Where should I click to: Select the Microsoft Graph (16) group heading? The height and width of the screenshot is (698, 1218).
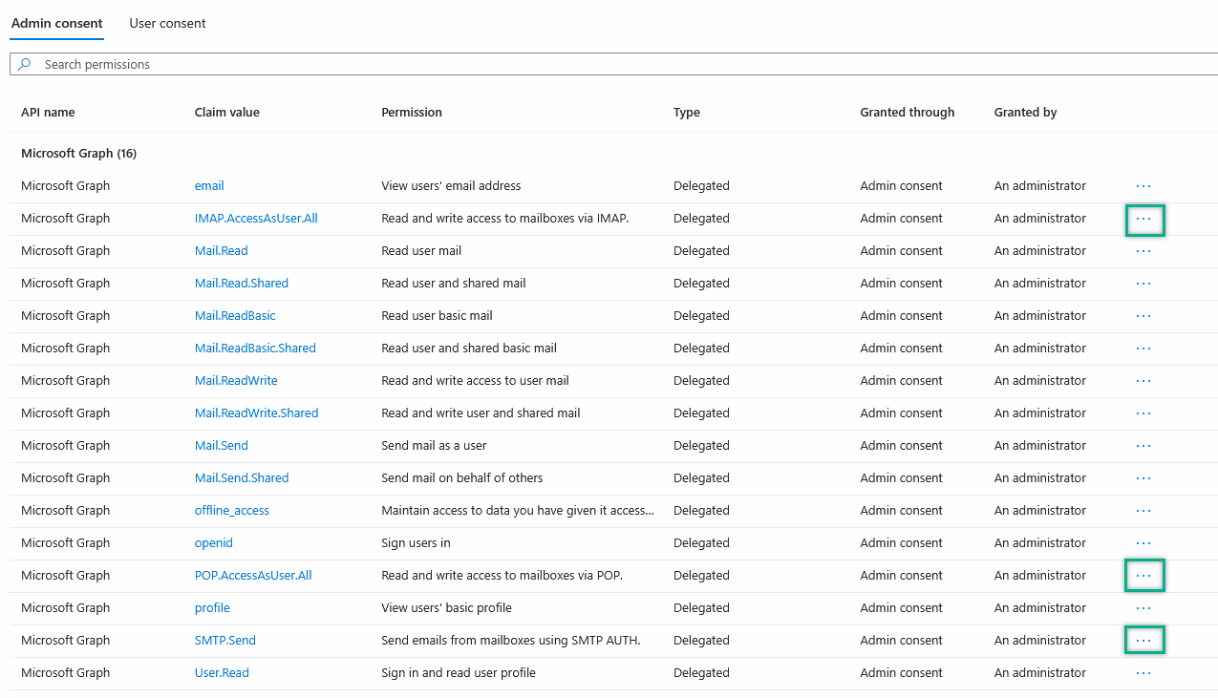(78, 153)
